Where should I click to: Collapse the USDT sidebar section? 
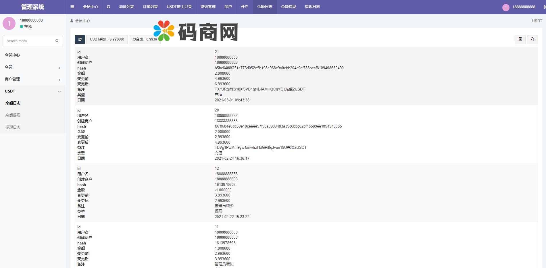[x=33, y=91]
